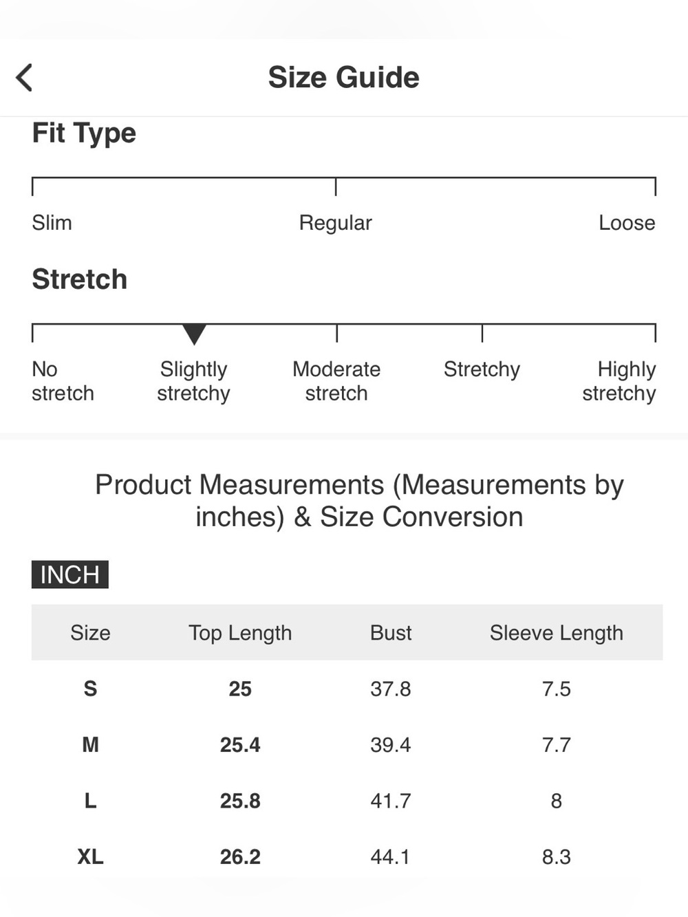Screen dimensions: 688x917
Task: Select the Regular fit type label
Action: (x=335, y=223)
